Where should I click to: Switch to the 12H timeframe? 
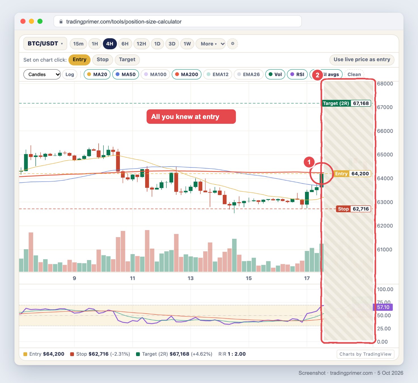tap(141, 44)
